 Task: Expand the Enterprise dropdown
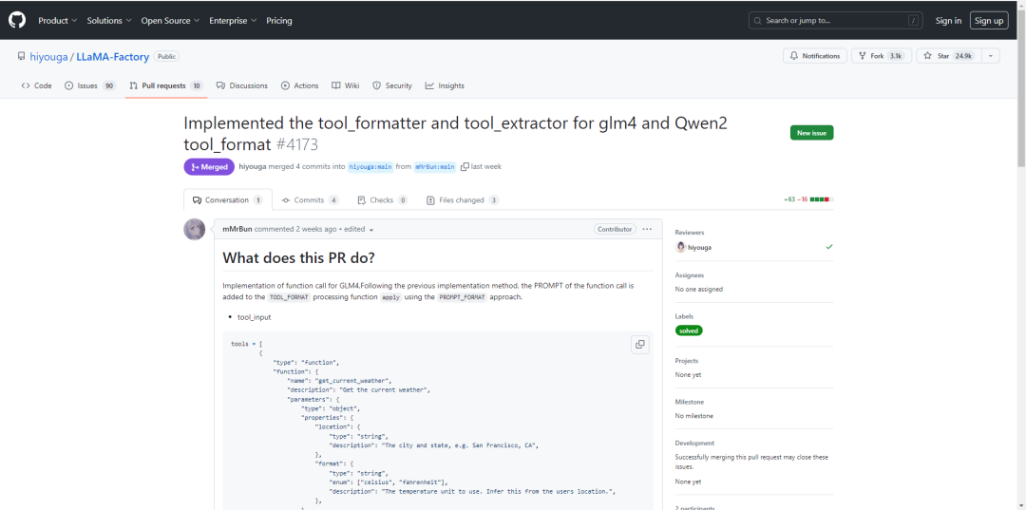click(233, 21)
